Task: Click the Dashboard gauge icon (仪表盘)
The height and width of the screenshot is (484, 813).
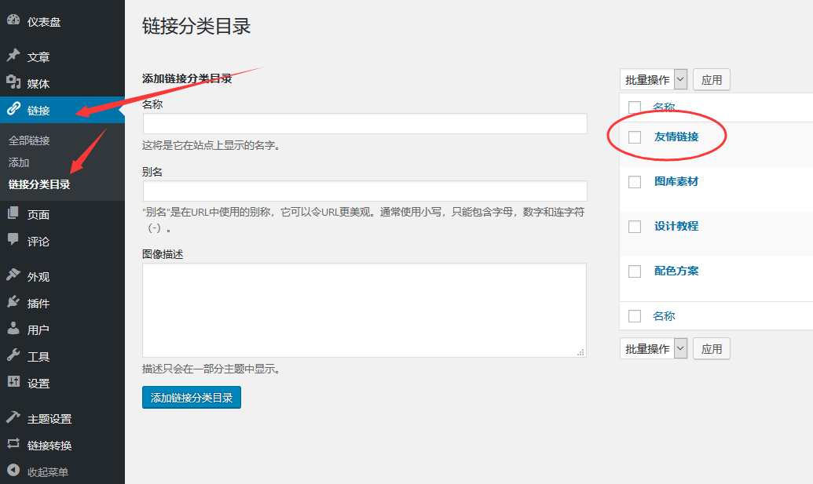Action: [x=13, y=21]
